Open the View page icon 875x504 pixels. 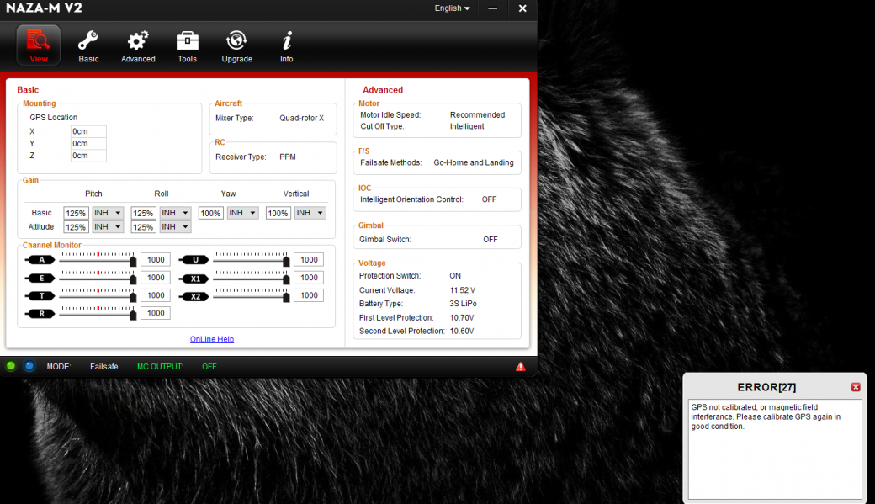(x=39, y=45)
